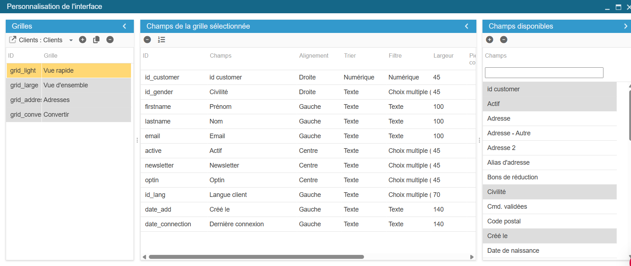The width and height of the screenshot is (631, 266).
Task: Click the Champs search input field
Action: point(544,73)
